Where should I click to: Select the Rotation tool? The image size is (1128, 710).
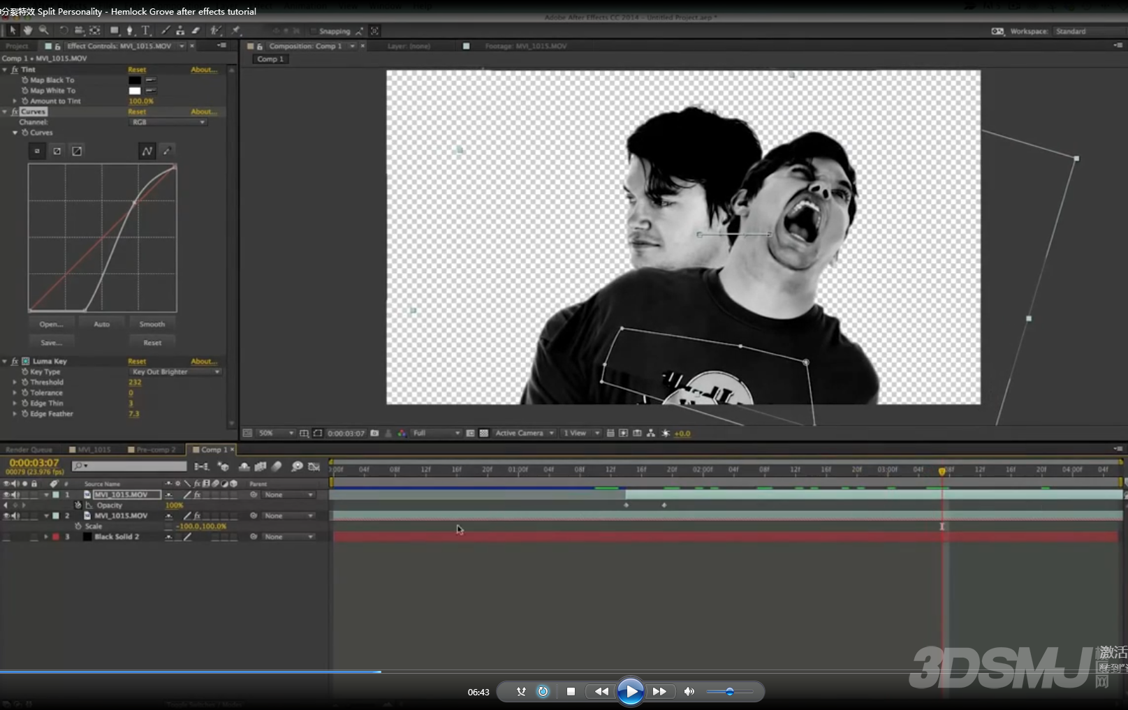coord(64,31)
